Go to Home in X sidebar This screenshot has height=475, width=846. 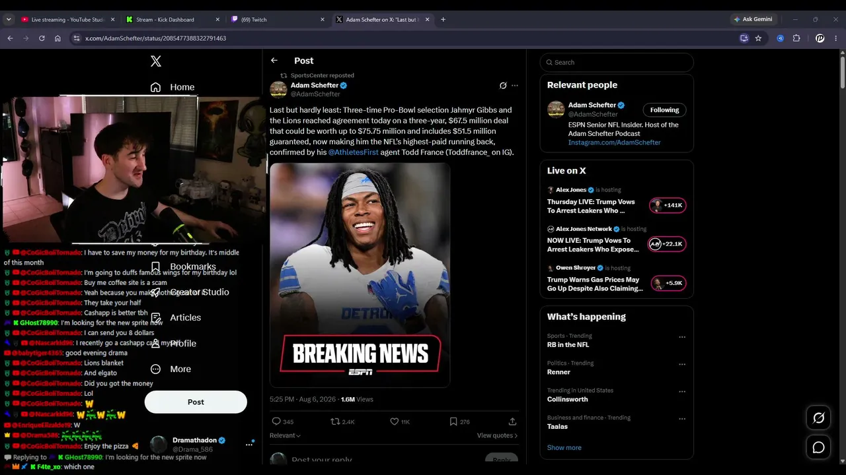pyautogui.click(x=173, y=87)
